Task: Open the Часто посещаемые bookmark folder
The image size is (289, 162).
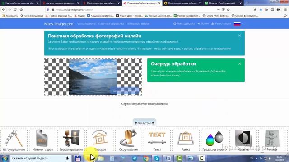Action: (x=32, y=16)
